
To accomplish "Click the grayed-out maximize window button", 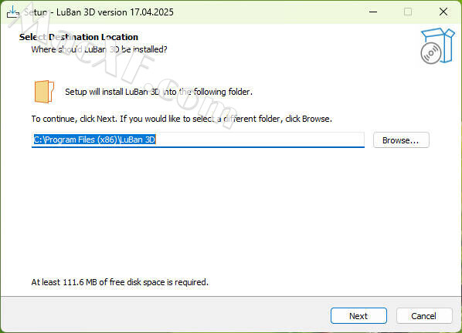I will tap(408, 12).
